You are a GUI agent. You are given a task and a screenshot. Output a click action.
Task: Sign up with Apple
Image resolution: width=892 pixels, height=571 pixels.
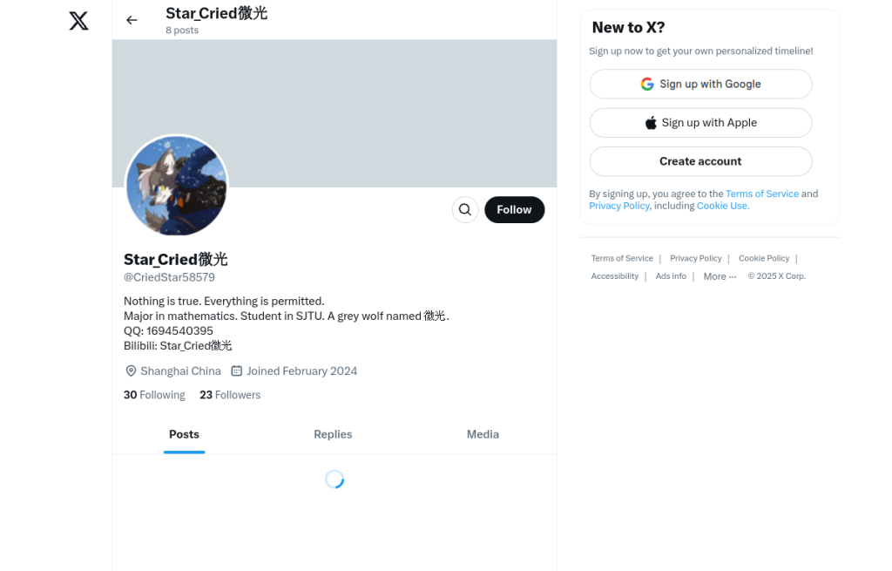tap(700, 123)
